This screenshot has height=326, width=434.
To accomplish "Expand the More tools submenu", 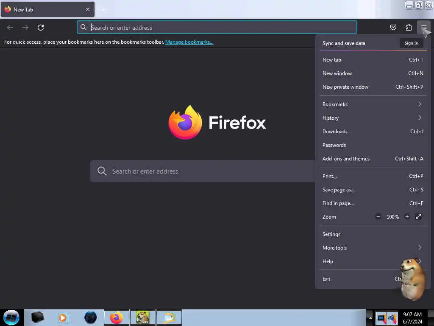I will tap(373, 248).
